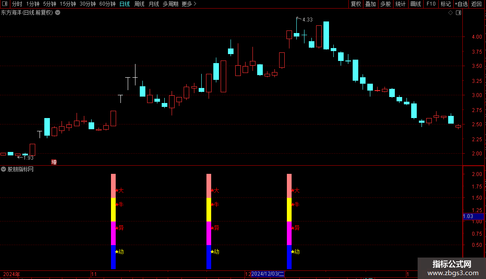Open the 多股 multi-stock view

385,4
